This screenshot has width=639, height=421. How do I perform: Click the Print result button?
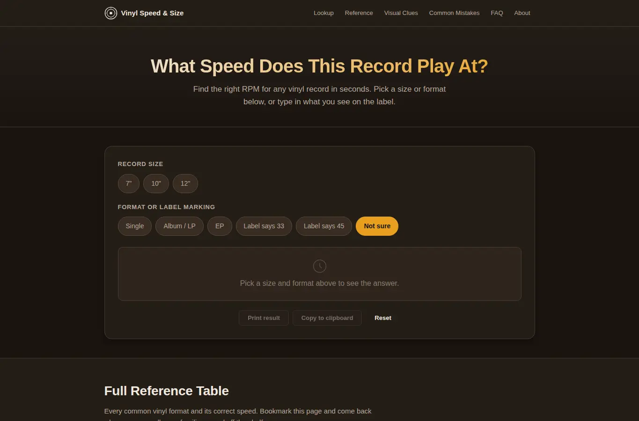[264, 318]
